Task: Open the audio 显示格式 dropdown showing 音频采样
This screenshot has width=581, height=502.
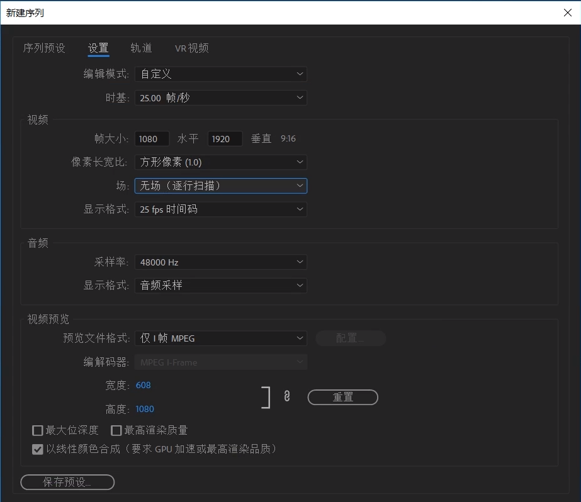Action: pos(220,285)
